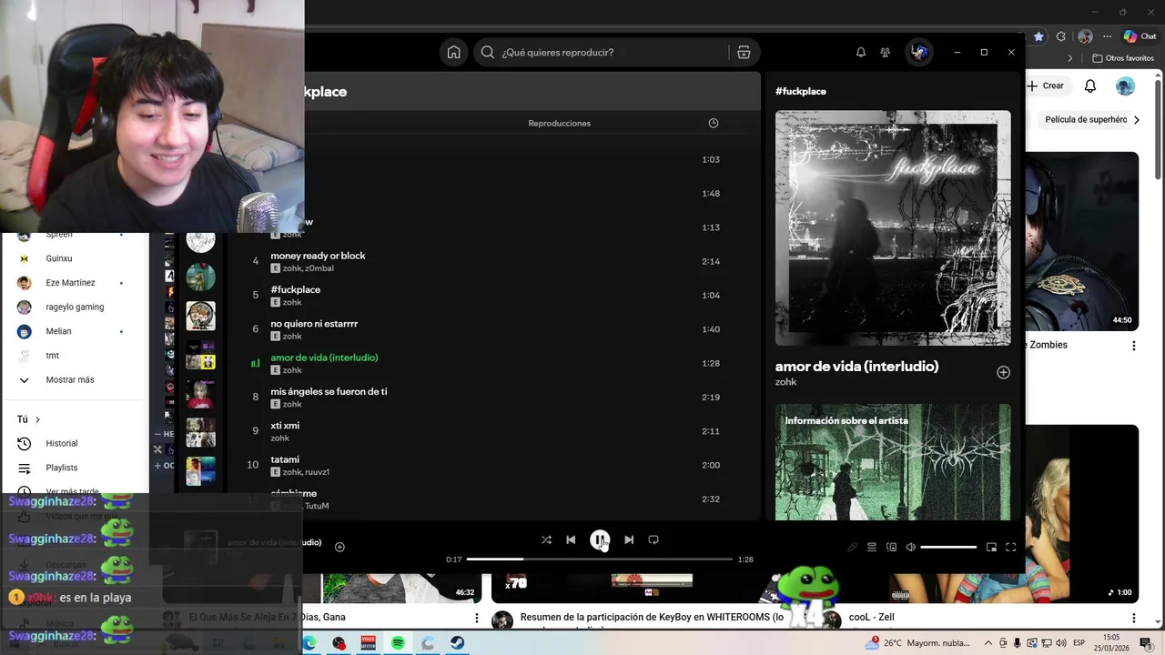
Task: Open Playlists in YouTube sidebar
Action: click(62, 468)
